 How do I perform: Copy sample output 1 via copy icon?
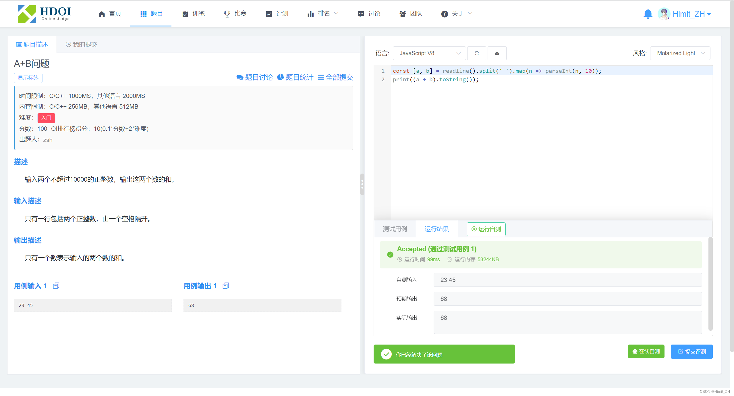tap(226, 286)
